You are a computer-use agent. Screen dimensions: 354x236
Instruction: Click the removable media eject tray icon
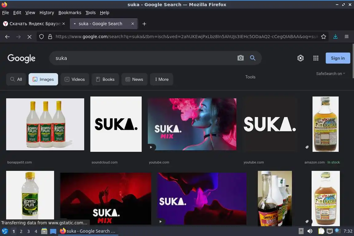[301, 231]
